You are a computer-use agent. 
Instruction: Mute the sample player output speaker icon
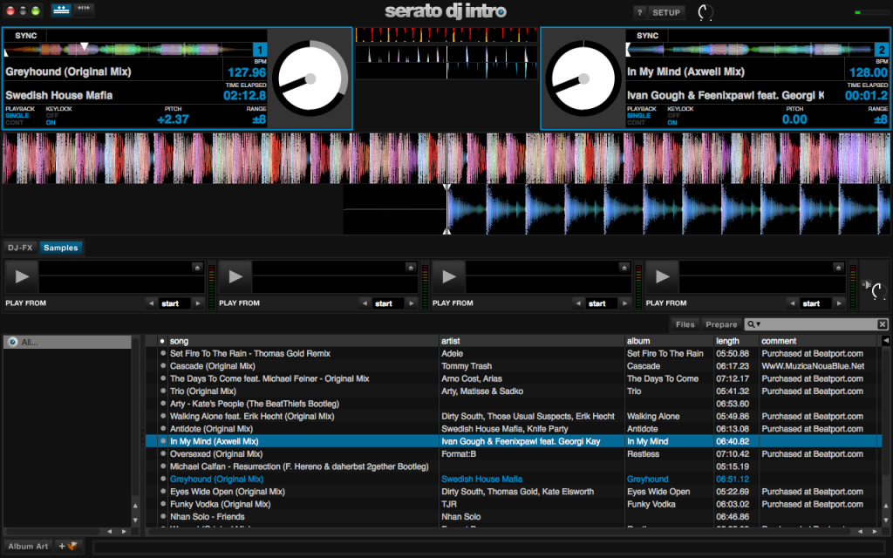click(x=867, y=284)
